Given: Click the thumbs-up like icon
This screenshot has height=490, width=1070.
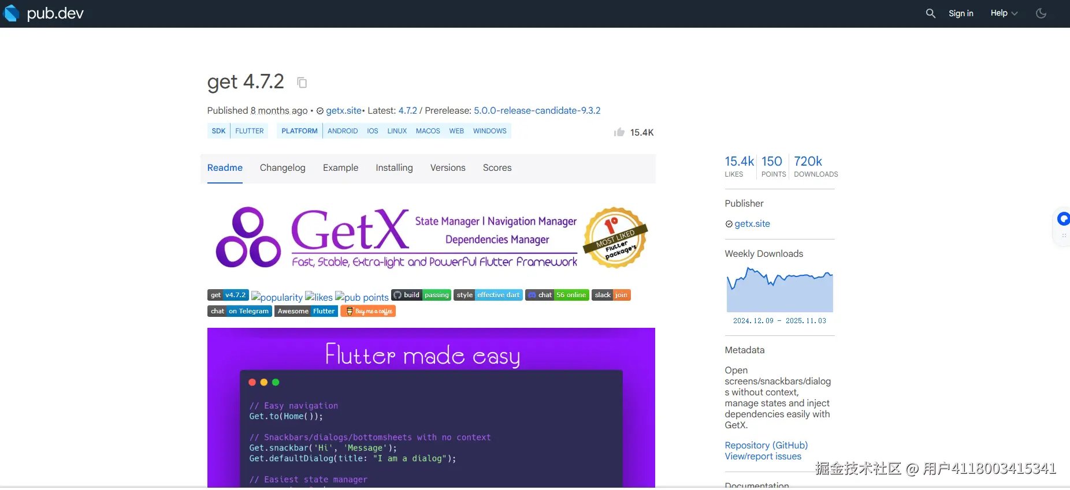Looking at the screenshot, I should click(619, 132).
